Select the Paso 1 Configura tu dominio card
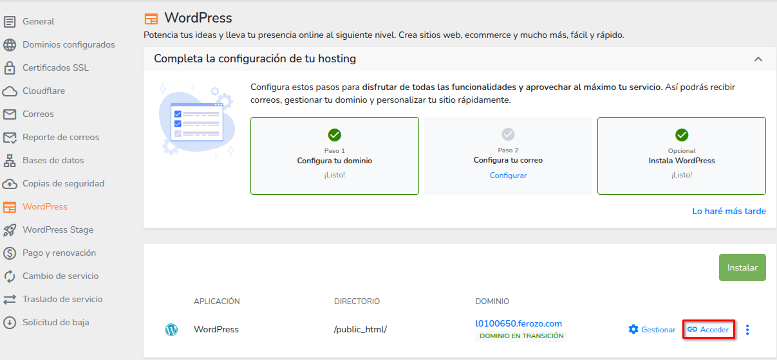This screenshot has width=777, height=360. (334, 156)
